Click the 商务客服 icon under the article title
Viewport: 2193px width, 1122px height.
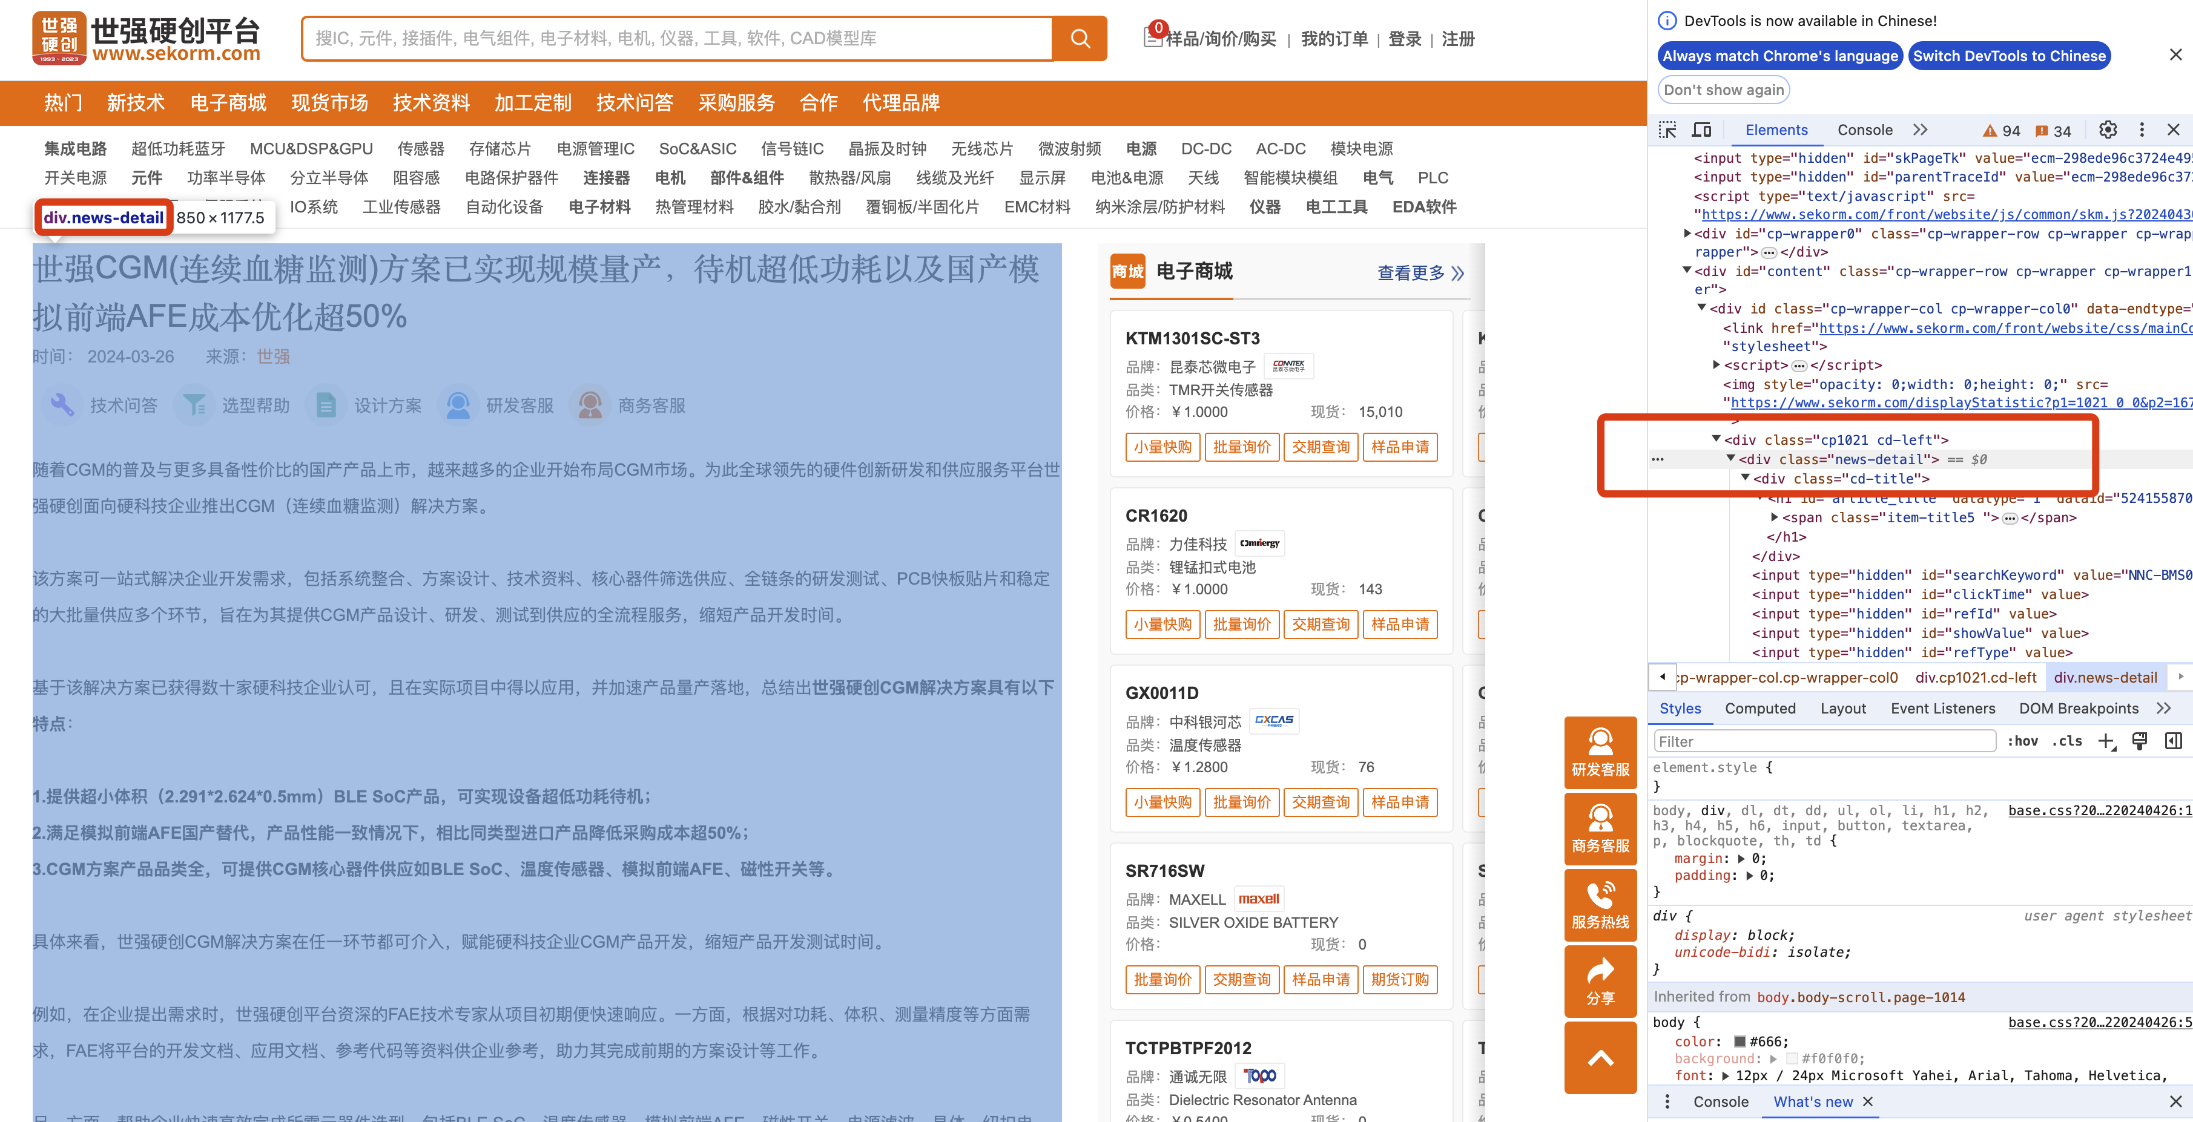pos(590,405)
